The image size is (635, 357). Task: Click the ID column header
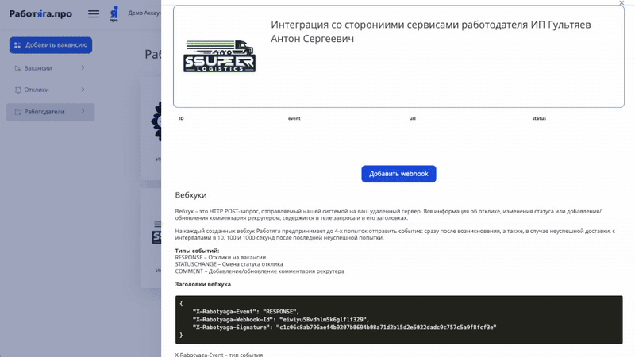point(182,118)
